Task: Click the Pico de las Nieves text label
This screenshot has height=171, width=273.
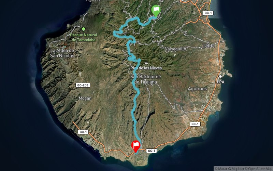Action: (146, 68)
